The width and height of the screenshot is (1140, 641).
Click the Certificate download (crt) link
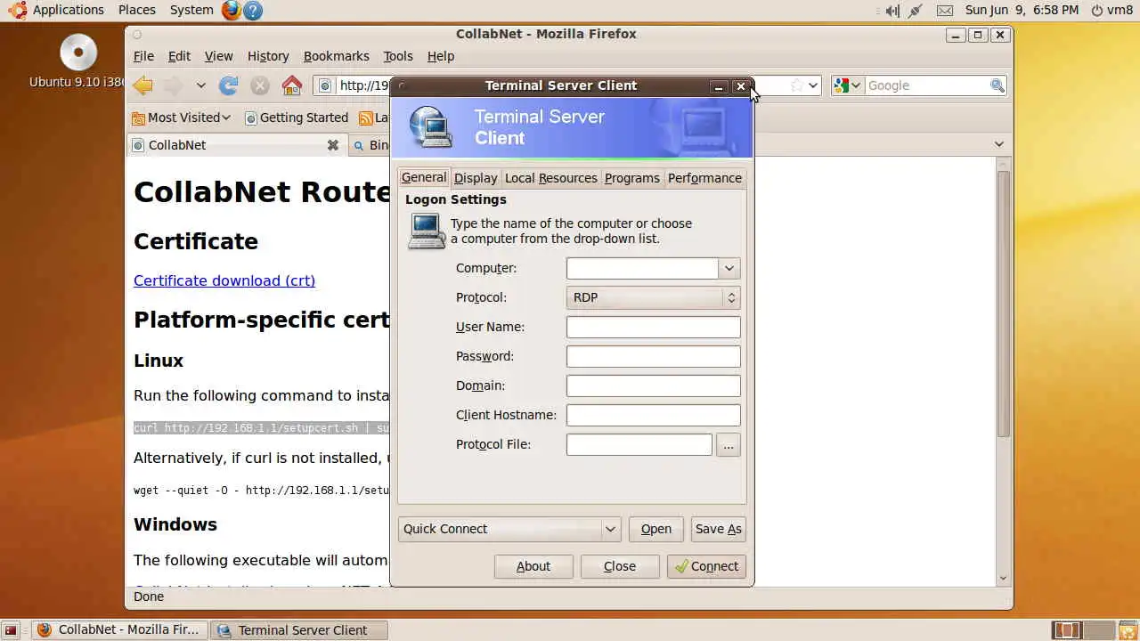coord(224,280)
